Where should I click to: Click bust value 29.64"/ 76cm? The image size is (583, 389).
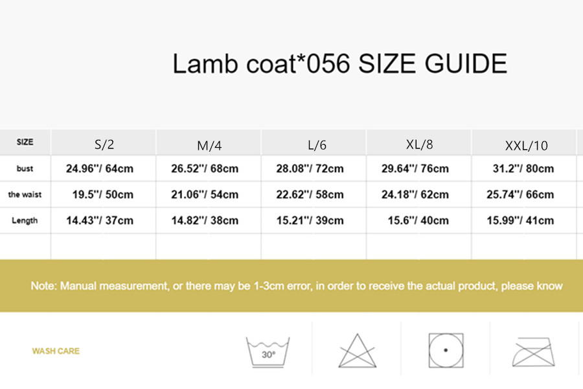(415, 169)
